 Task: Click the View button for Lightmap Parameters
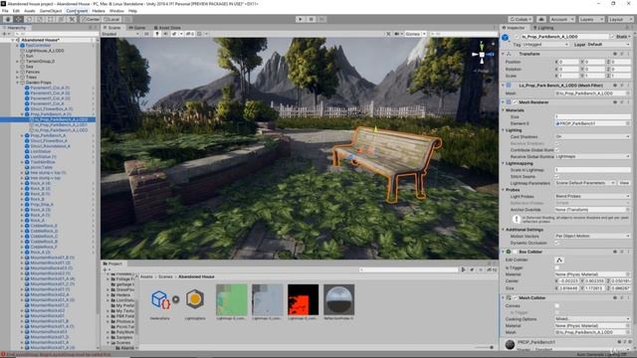(x=624, y=183)
